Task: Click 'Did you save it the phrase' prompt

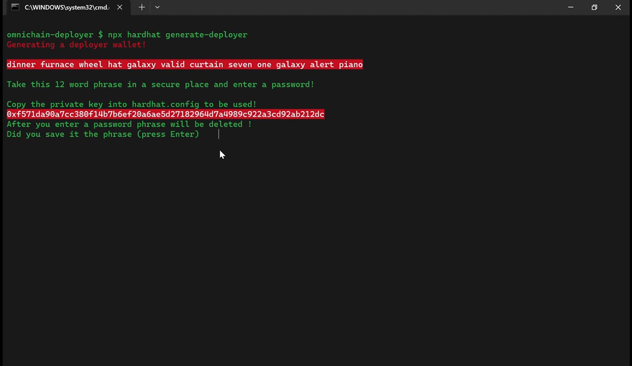Action: [x=103, y=134]
